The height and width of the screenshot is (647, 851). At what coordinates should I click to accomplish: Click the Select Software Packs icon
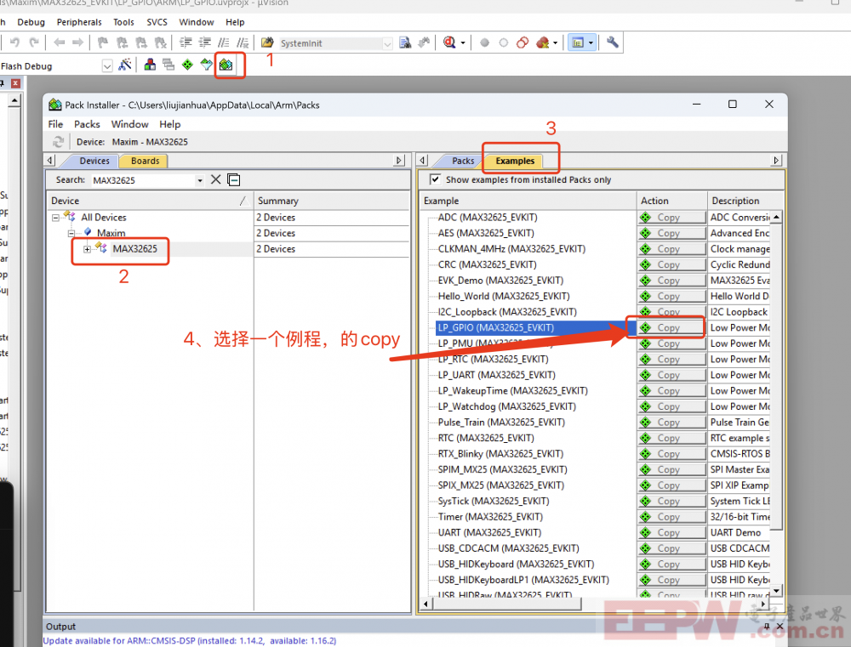(x=206, y=65)
